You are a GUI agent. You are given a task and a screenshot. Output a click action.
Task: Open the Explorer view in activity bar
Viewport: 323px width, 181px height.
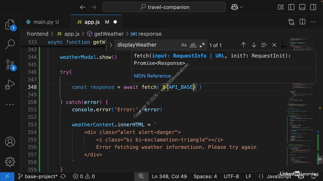tap(10, 25)
